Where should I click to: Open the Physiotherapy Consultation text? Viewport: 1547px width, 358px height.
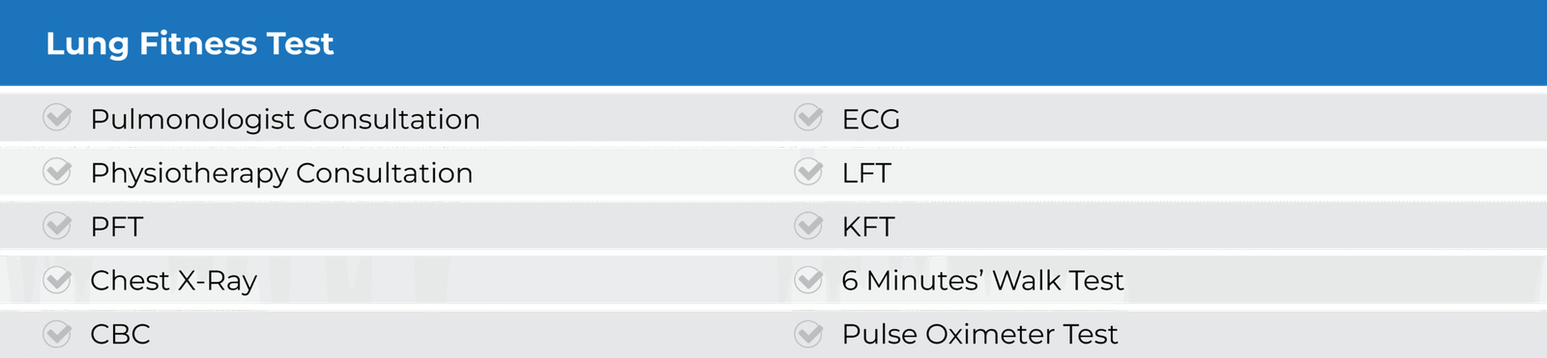point(281,174)
